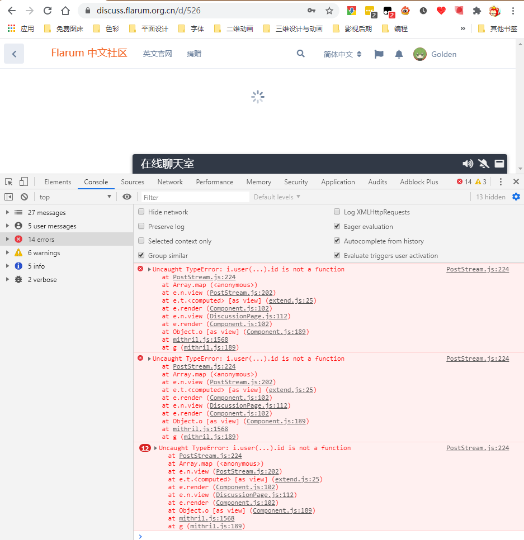Screen dimensions: 524x540
Task: Switch to Performance tab
Action: click(215, 182)
